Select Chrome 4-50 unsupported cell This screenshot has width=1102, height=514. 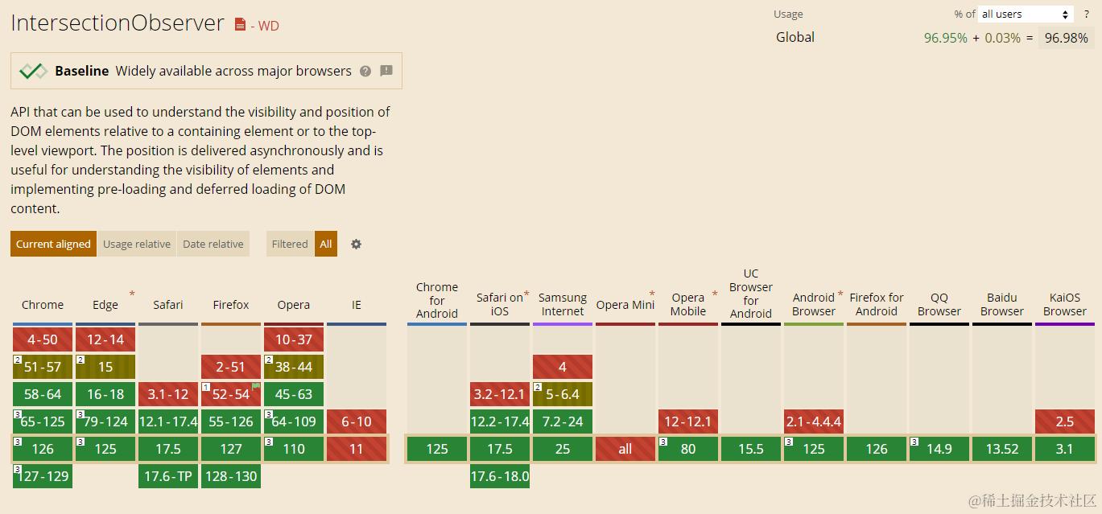click(43, 339)
